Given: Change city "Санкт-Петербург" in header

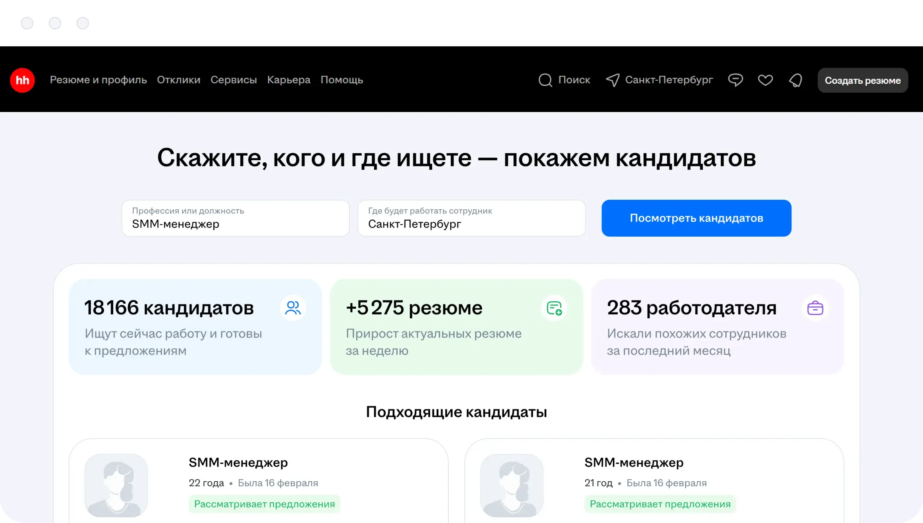Looking at the screenshot, I should 668,80.
